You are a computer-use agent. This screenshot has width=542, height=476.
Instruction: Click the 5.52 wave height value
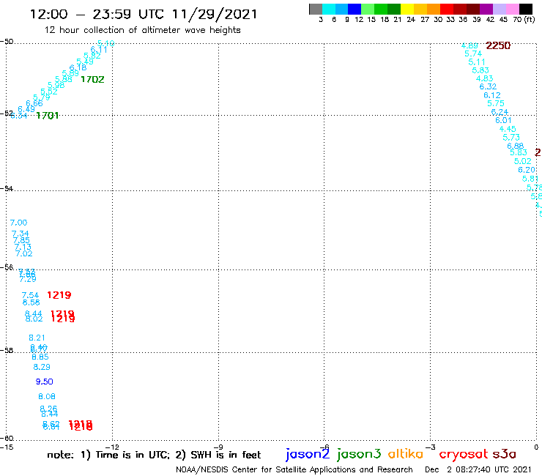pos(49,92)
